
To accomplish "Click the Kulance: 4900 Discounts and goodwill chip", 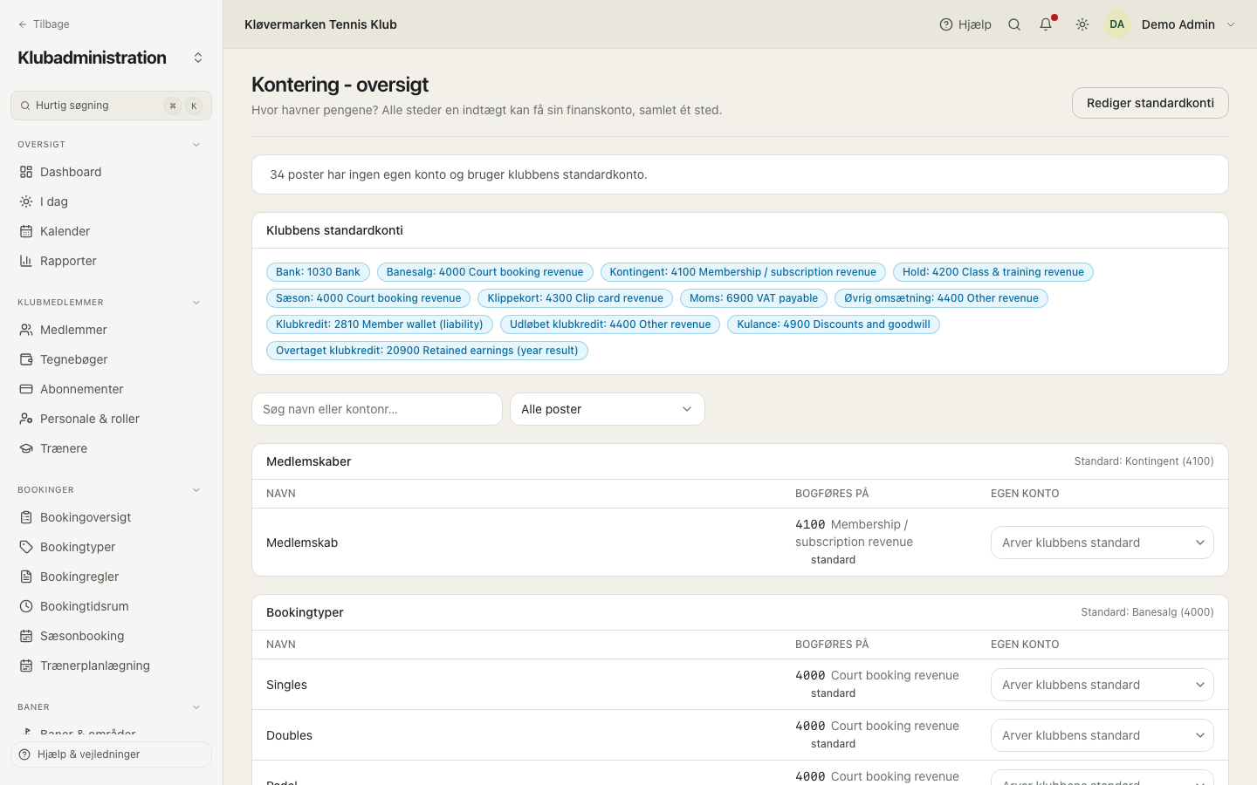I will 834,324.
